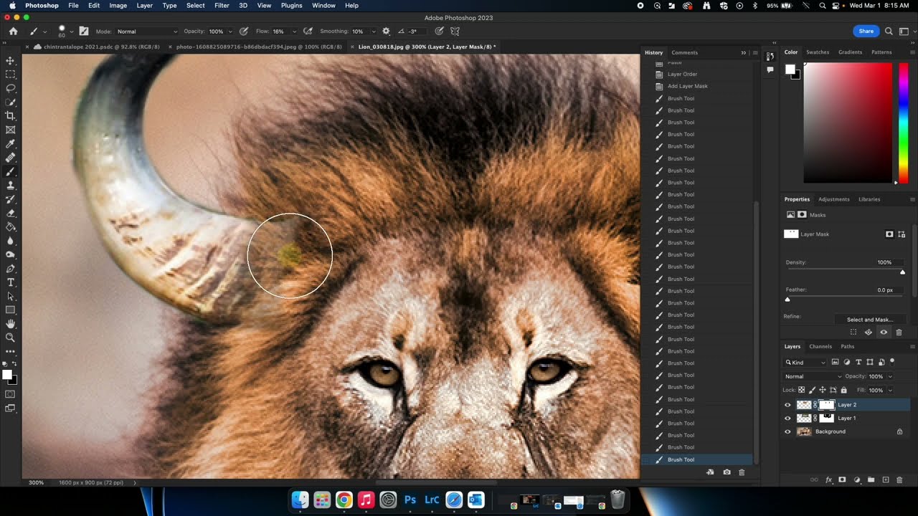This screenshot has height=516, width=918.
Task: Click Select and Mask button
Action: [869, 320]
